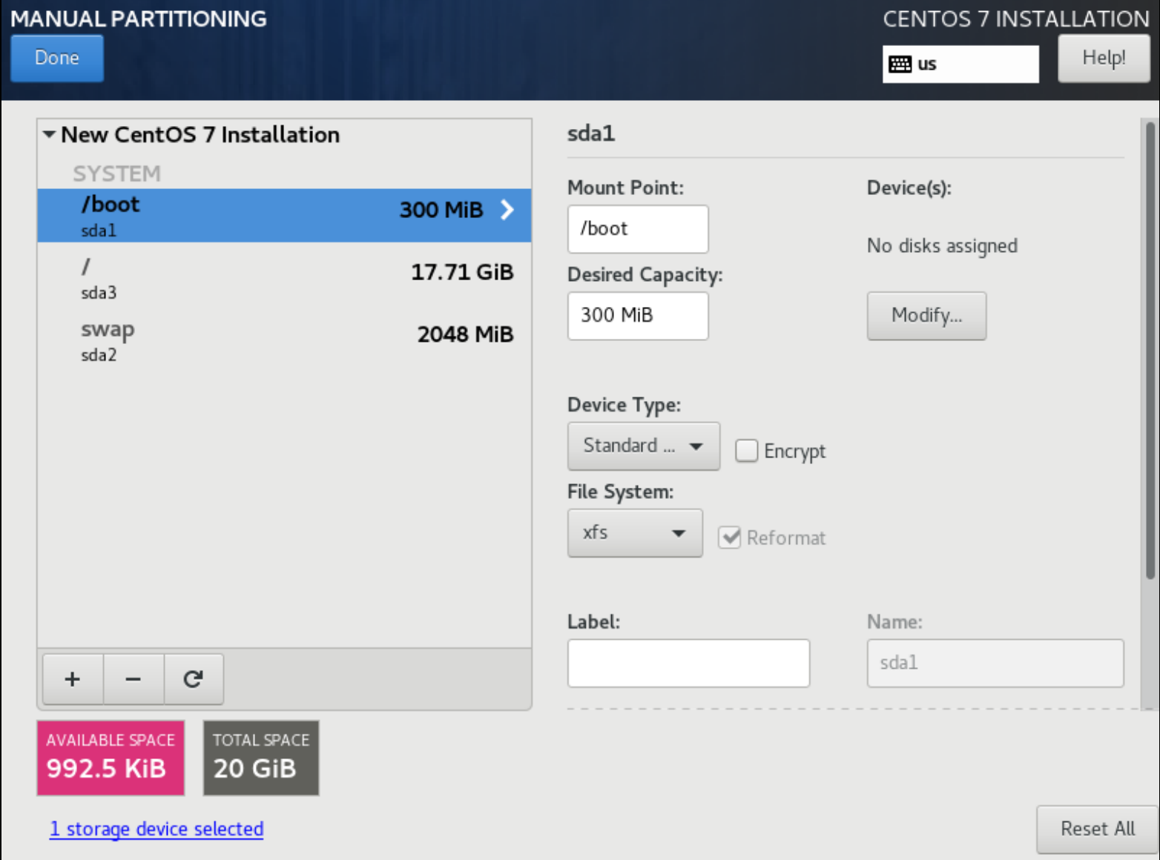1160x860 pixels.
Task: Add a new mount point with plus icon
Action: click(x=73, y=679)
